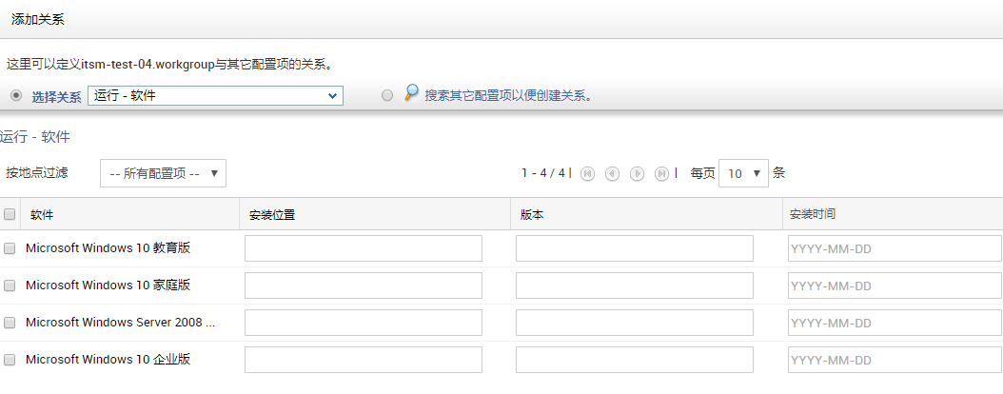
Task: Click install date field for Windows 10 家庭版
Action: [x=895, y=286]
